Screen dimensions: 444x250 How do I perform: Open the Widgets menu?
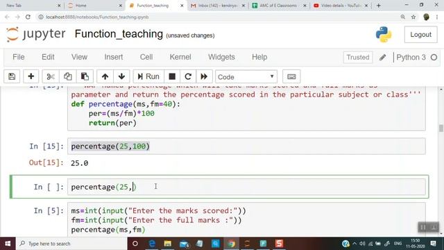(x=221, y=57)
